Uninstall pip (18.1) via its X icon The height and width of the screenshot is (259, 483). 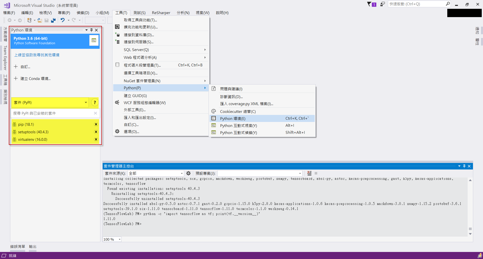point(96,124)
